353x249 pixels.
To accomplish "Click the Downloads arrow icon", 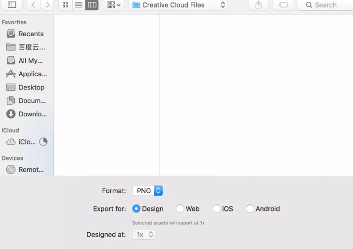I will pyautogui.click(x=11, y=114).
